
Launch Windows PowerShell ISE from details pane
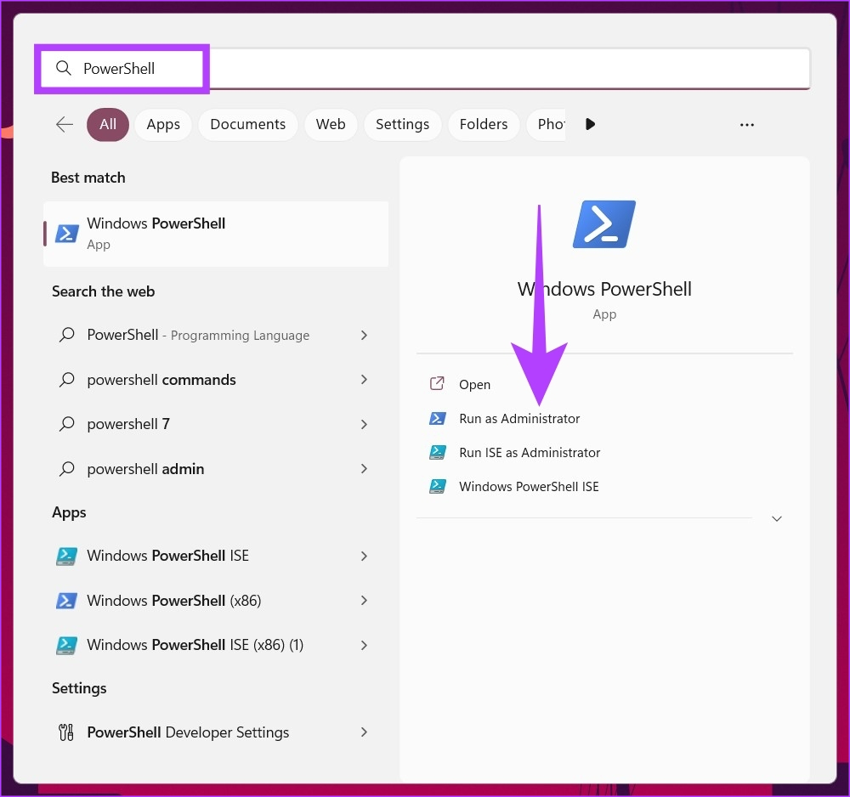point(529,487)
